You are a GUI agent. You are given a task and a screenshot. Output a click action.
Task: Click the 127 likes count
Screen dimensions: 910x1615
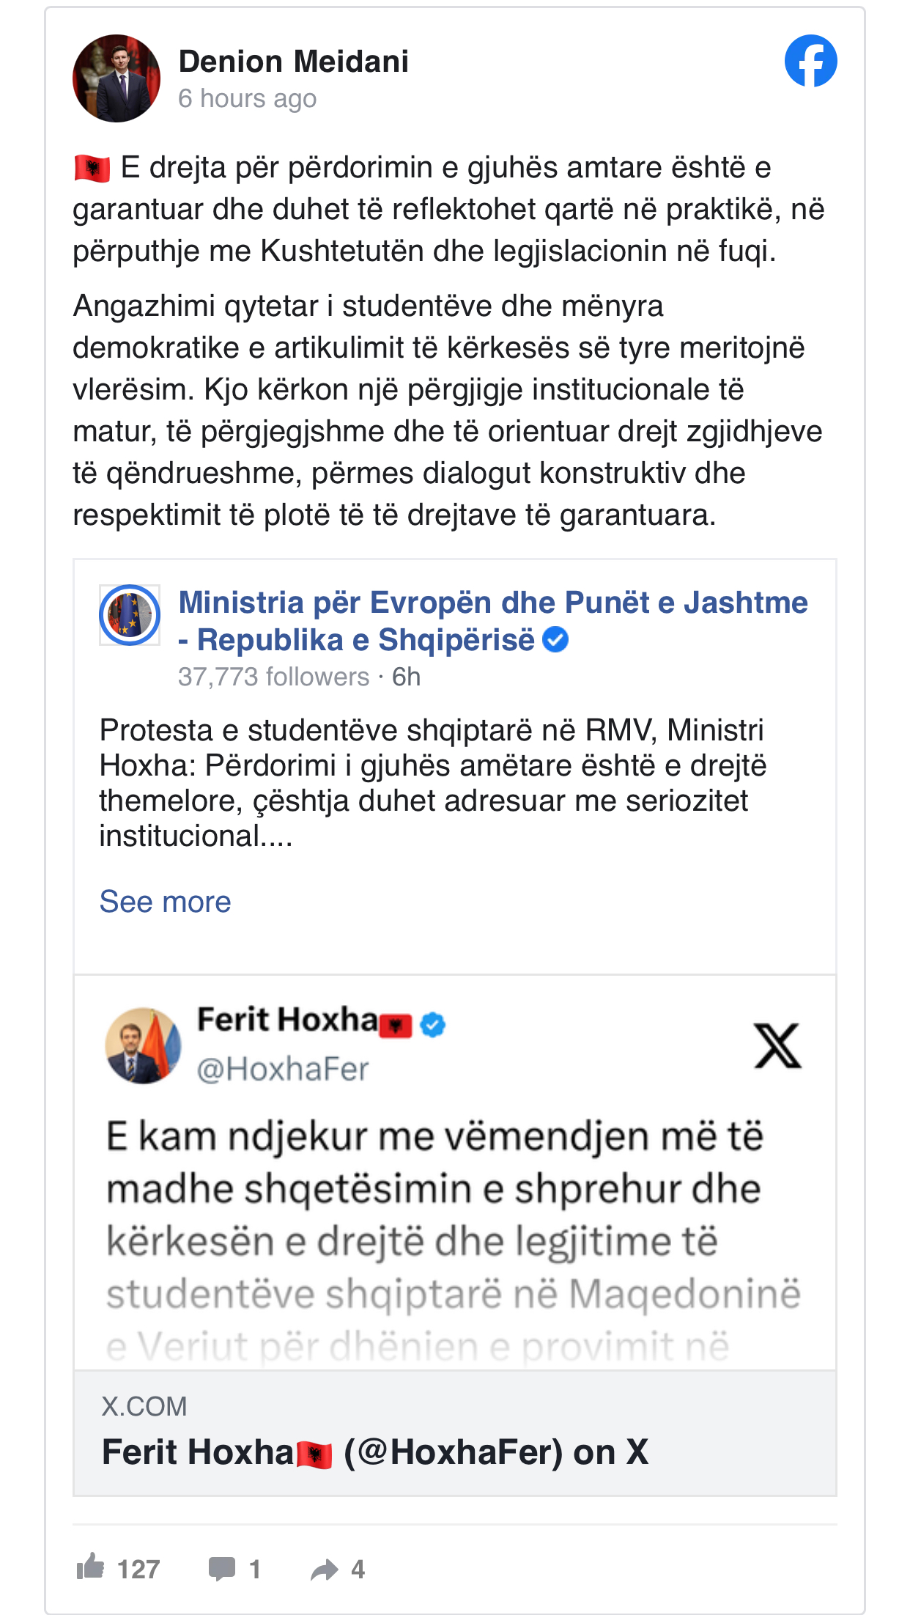[138, 1569]
